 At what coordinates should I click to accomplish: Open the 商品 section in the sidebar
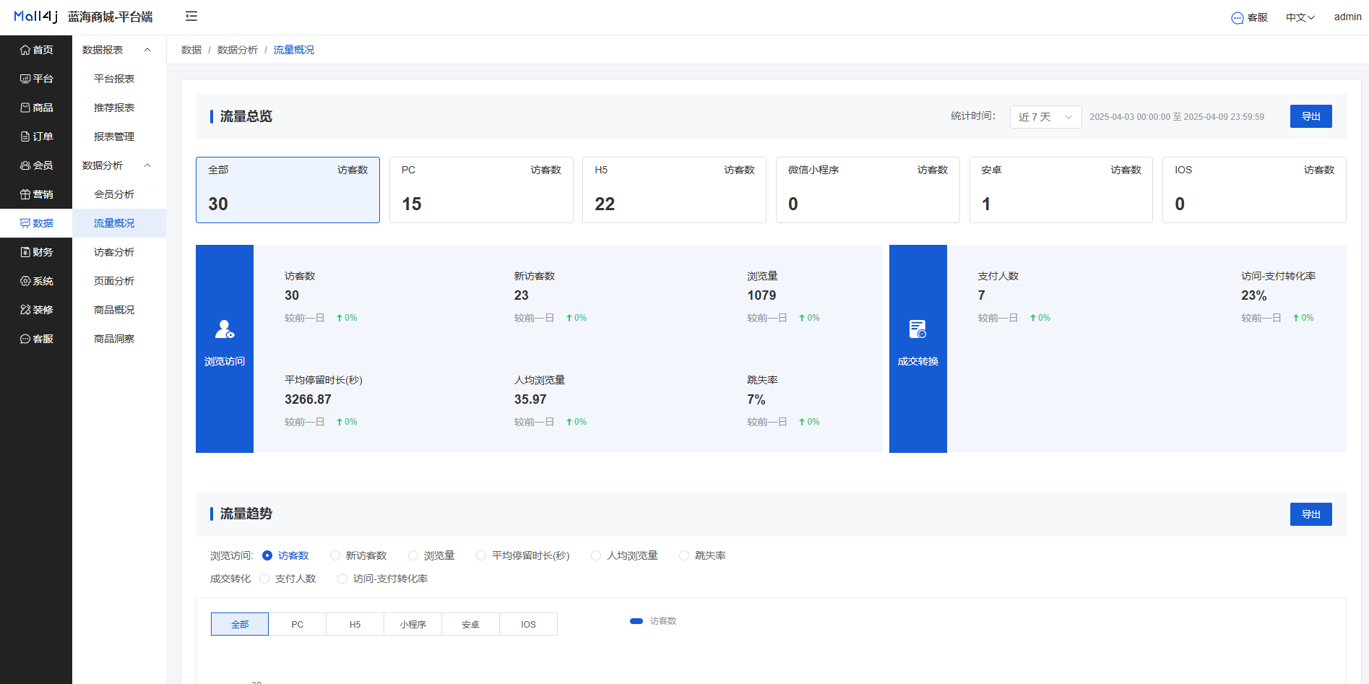coord(36,108)
